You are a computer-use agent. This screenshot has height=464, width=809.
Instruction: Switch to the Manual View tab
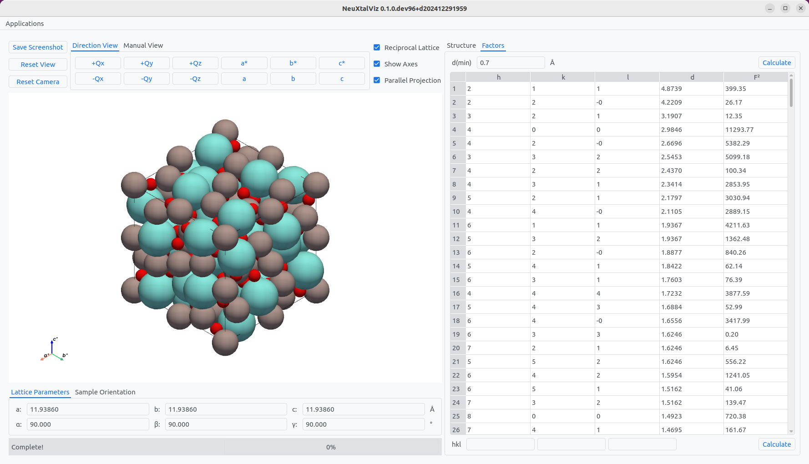(143, 45)
